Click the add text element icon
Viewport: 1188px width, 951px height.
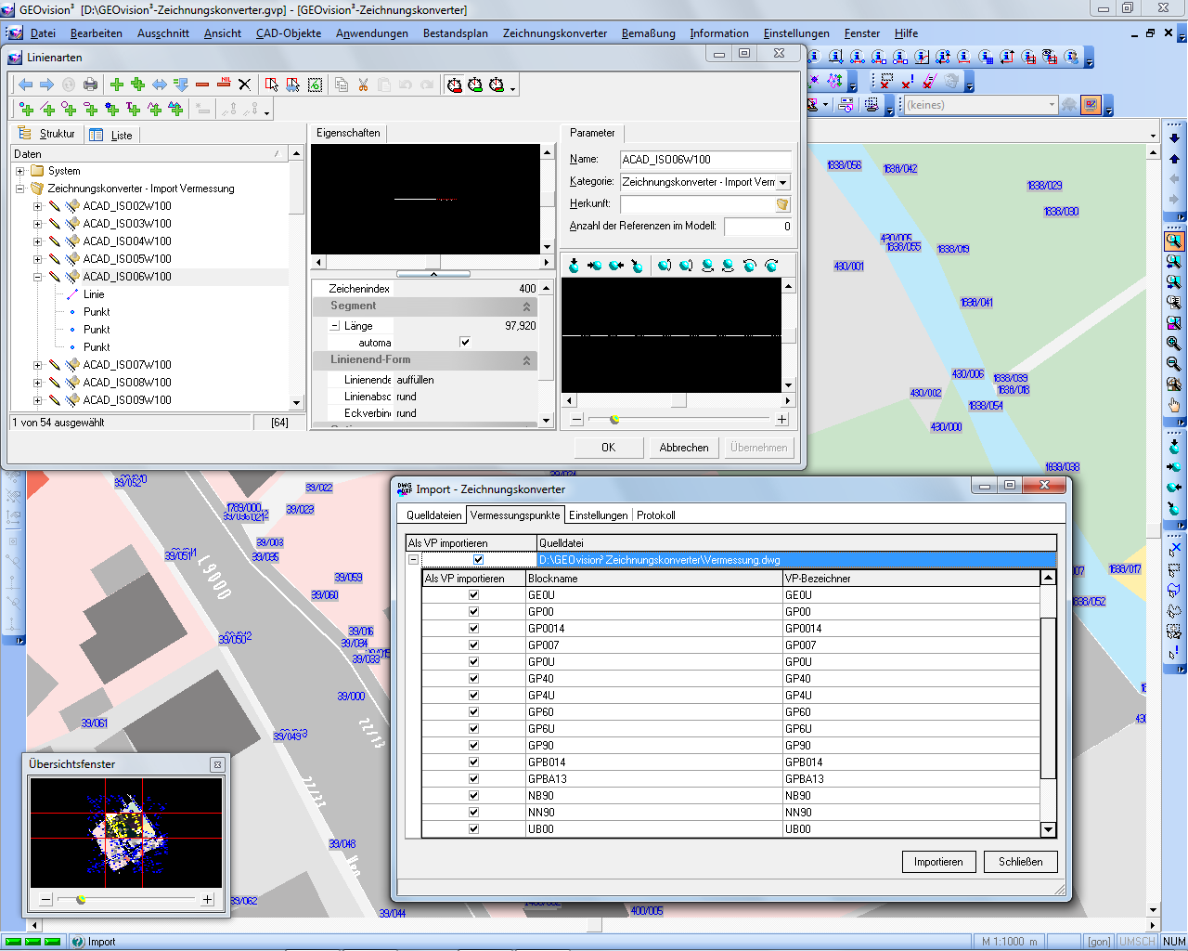click(x=133, y=110)
